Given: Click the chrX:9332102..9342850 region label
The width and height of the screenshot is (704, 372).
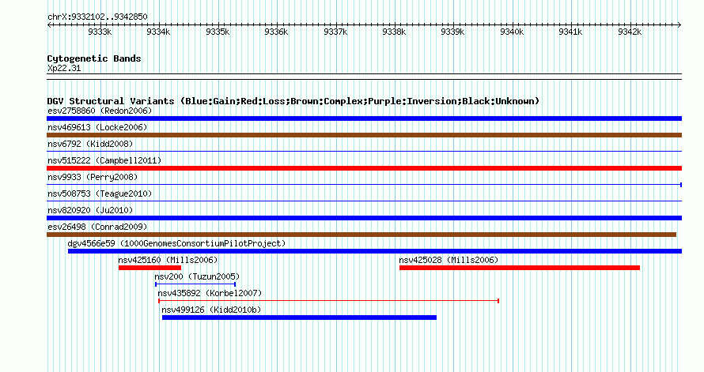Looking at the screenshot, I should (97, 17).
